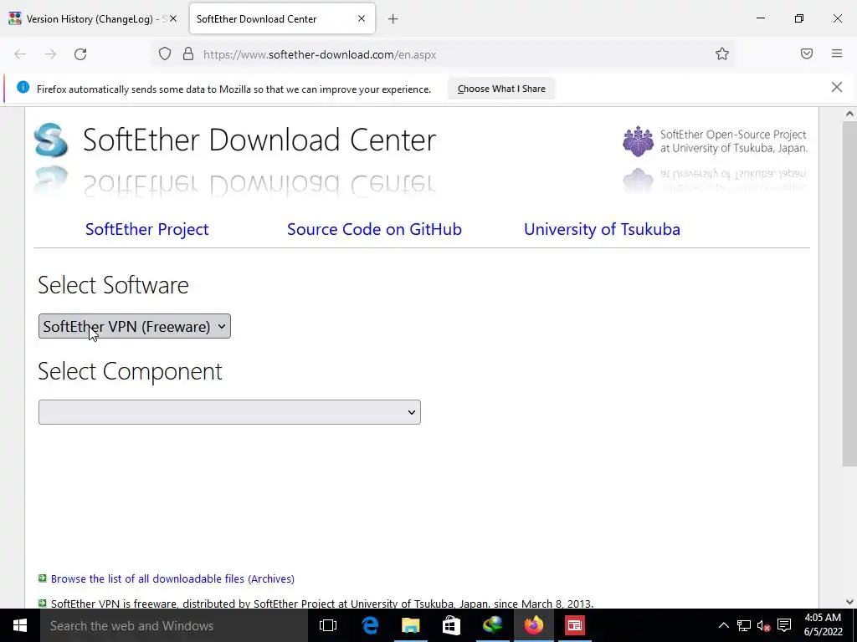The height and width of the screenshot is (642, 857).
Task: Go back using the back arrow
Action: pos(20,54)
